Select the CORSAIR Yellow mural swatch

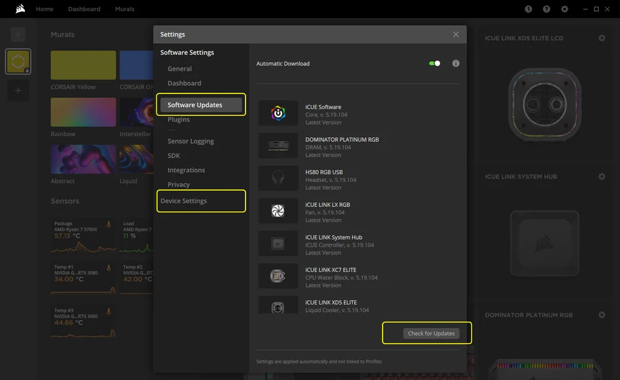click(82, 66)
